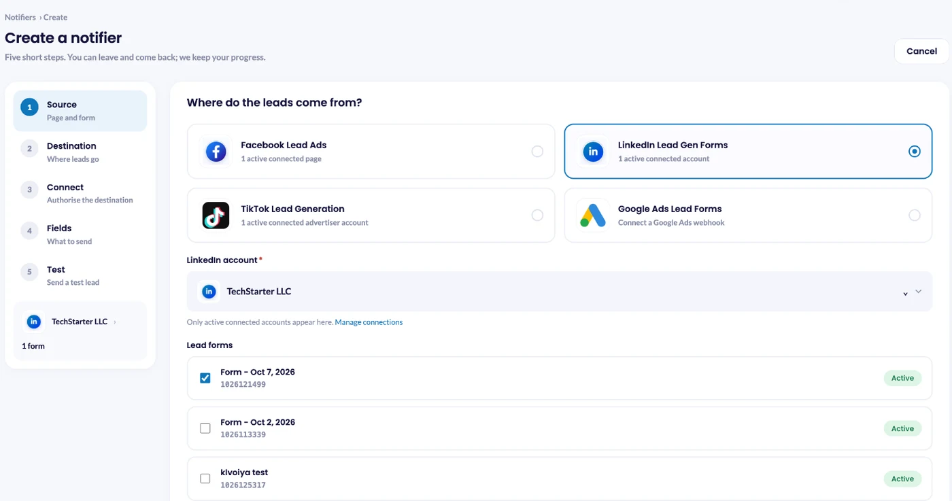
Task: Go to Source step
Action: pyautogui.click(x=80, y=111)
